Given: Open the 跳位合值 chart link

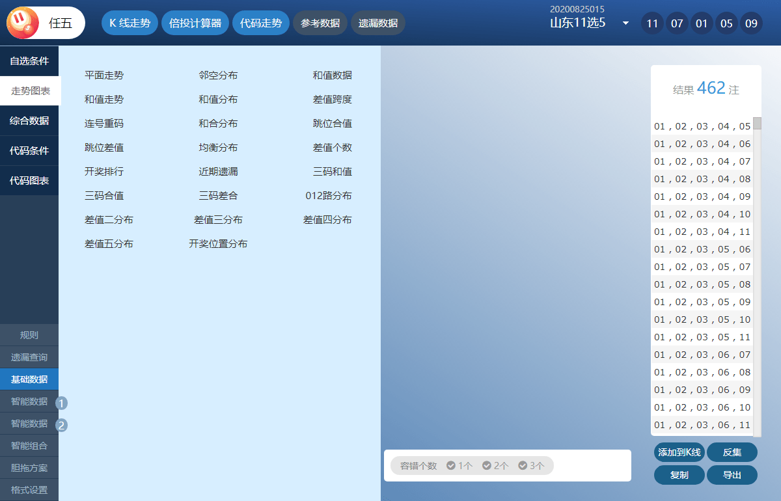Looking at the screenshot, I should [333, 124].
